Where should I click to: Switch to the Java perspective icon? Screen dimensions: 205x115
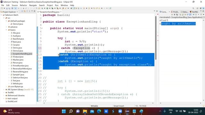coord(201,8)
